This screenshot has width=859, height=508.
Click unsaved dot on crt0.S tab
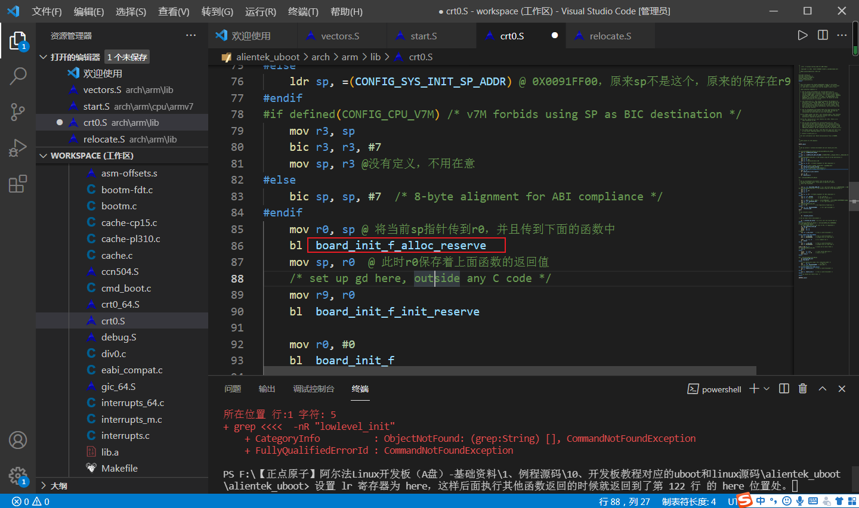[555, 35]
